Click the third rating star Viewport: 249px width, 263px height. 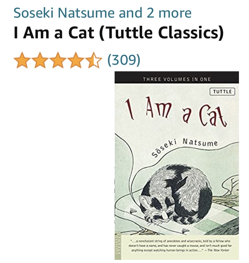tap(58, 60)
